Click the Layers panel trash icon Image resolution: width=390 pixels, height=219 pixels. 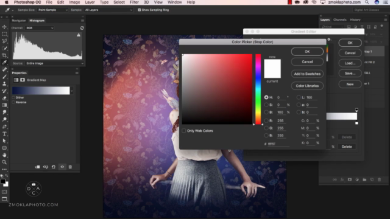pyautogui.click(x=379, y=179)
